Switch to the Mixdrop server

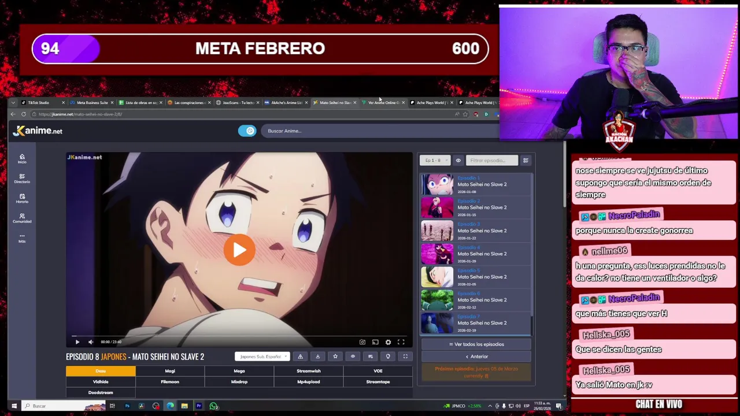click(239, 382)
